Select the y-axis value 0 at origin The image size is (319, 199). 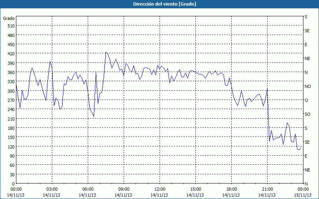pyautogui.click(x=14, y=184)
